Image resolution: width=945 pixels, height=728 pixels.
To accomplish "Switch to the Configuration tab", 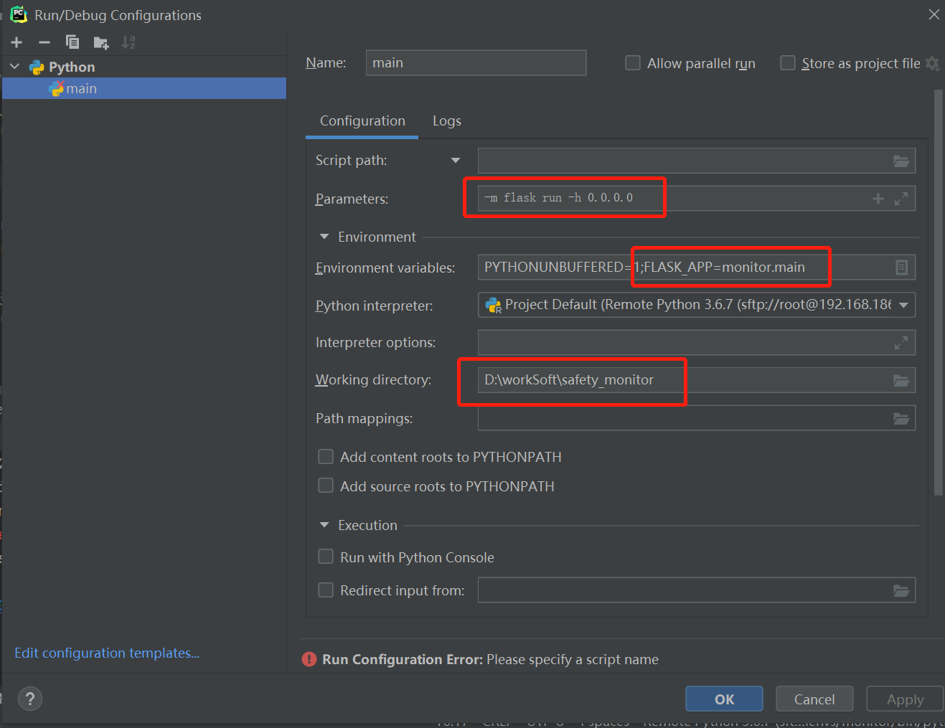I will click(362, 120).
